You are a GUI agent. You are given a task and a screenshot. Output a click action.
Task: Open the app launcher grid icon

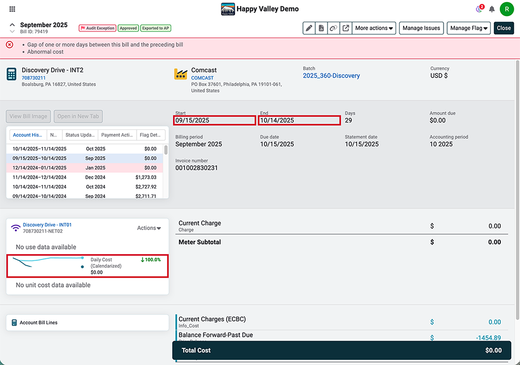(12, 9)
